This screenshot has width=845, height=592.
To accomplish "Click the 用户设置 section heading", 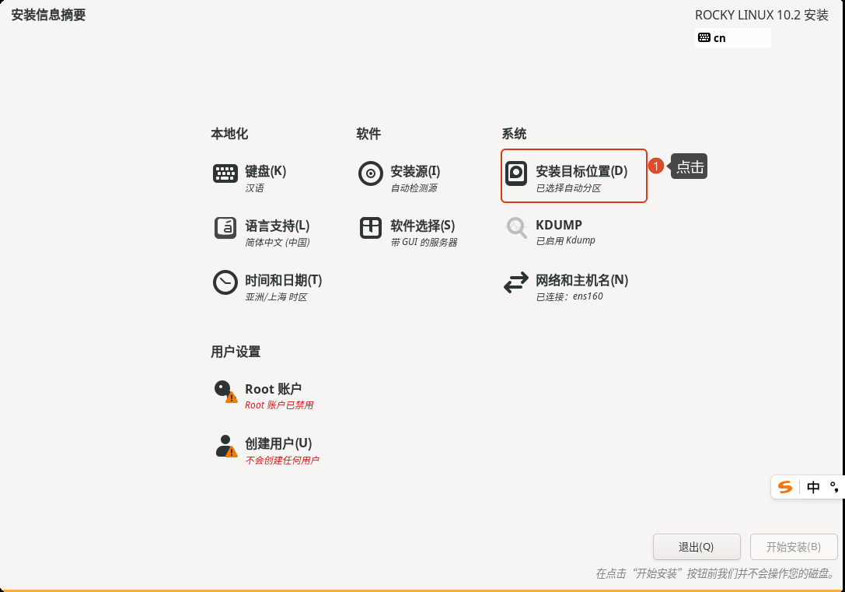I will [236, 352].
